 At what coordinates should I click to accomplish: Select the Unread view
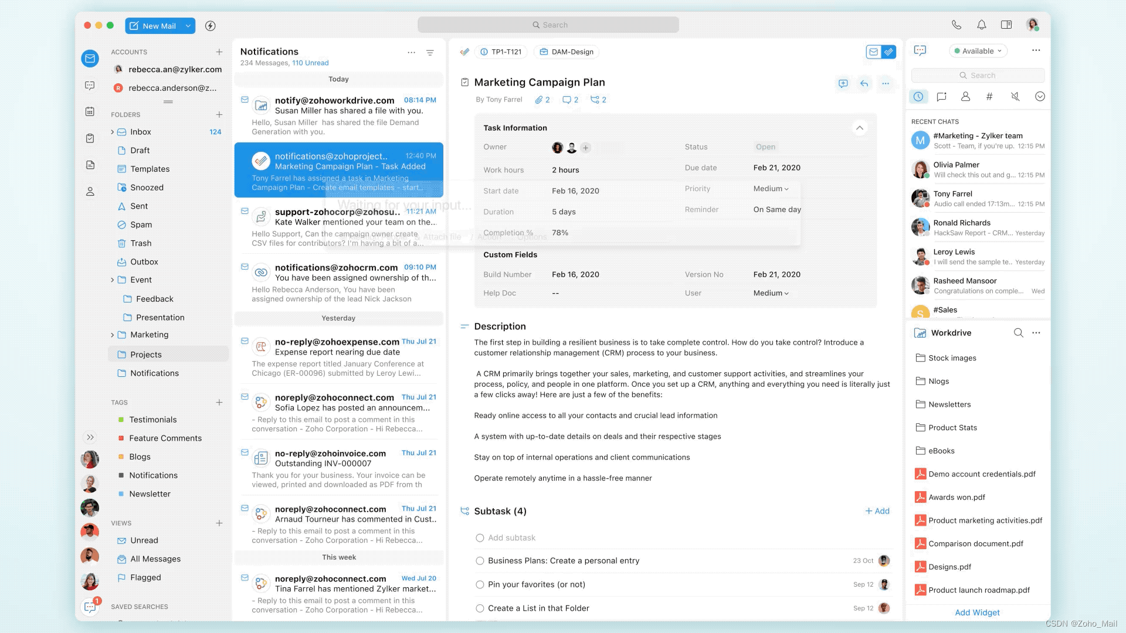click(144, 540)
